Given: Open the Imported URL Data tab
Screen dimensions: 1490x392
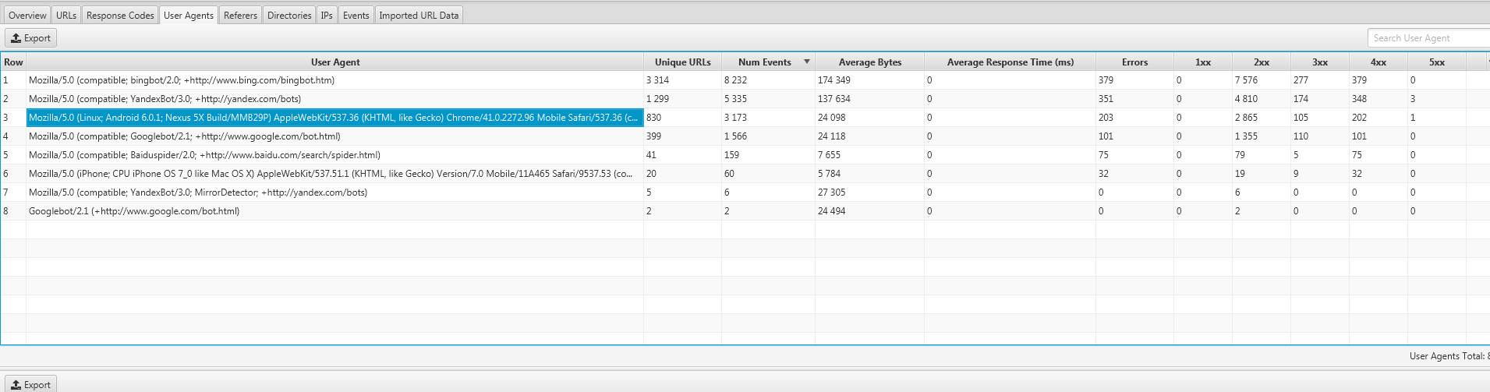Looking at the screenshot, I should 419,15.
